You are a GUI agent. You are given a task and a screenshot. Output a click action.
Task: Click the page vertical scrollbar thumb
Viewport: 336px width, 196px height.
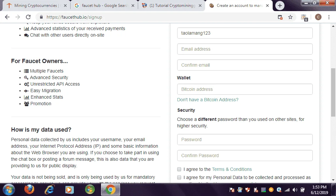tap(333, 92)
